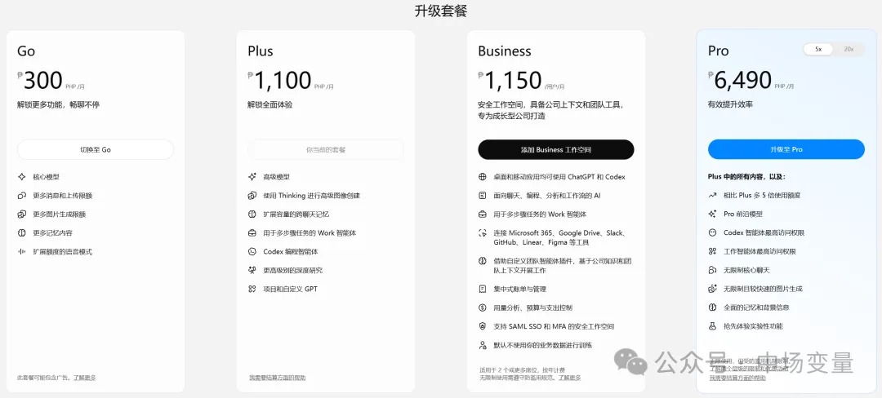882x398 pixels.
Task: Click the icon beside 无限制且较快速的图片生成
Action: pyautogui.click(x=712, y=289)
